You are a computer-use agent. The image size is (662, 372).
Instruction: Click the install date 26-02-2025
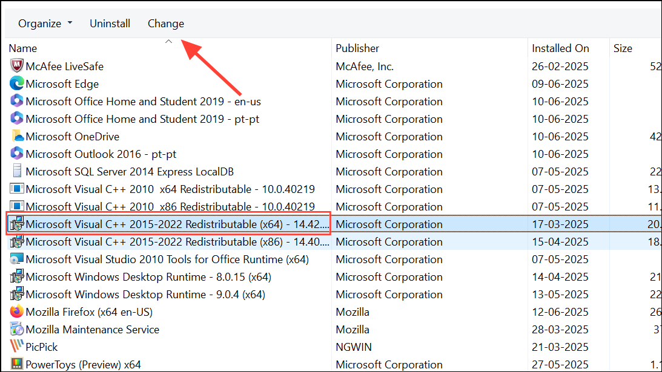coord(560,66)
